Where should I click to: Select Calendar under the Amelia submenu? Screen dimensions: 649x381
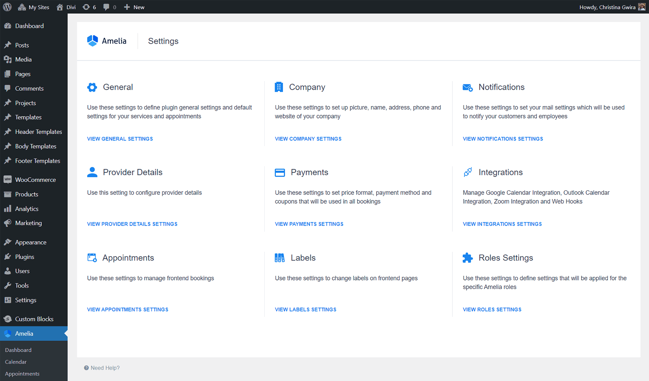coord(16,362)
